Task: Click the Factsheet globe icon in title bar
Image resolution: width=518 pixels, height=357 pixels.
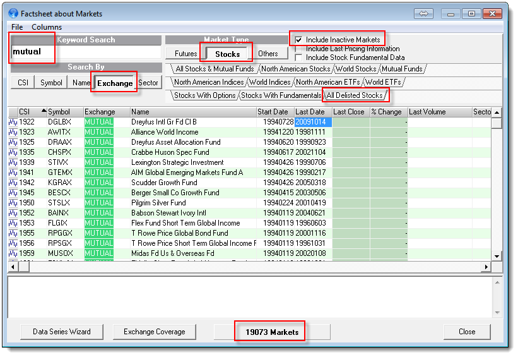Action: (x=13, y=13)
